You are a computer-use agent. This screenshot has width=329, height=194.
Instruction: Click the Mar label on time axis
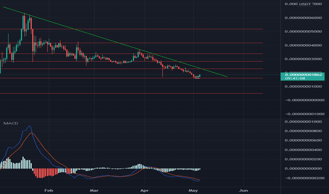point(94,190)
